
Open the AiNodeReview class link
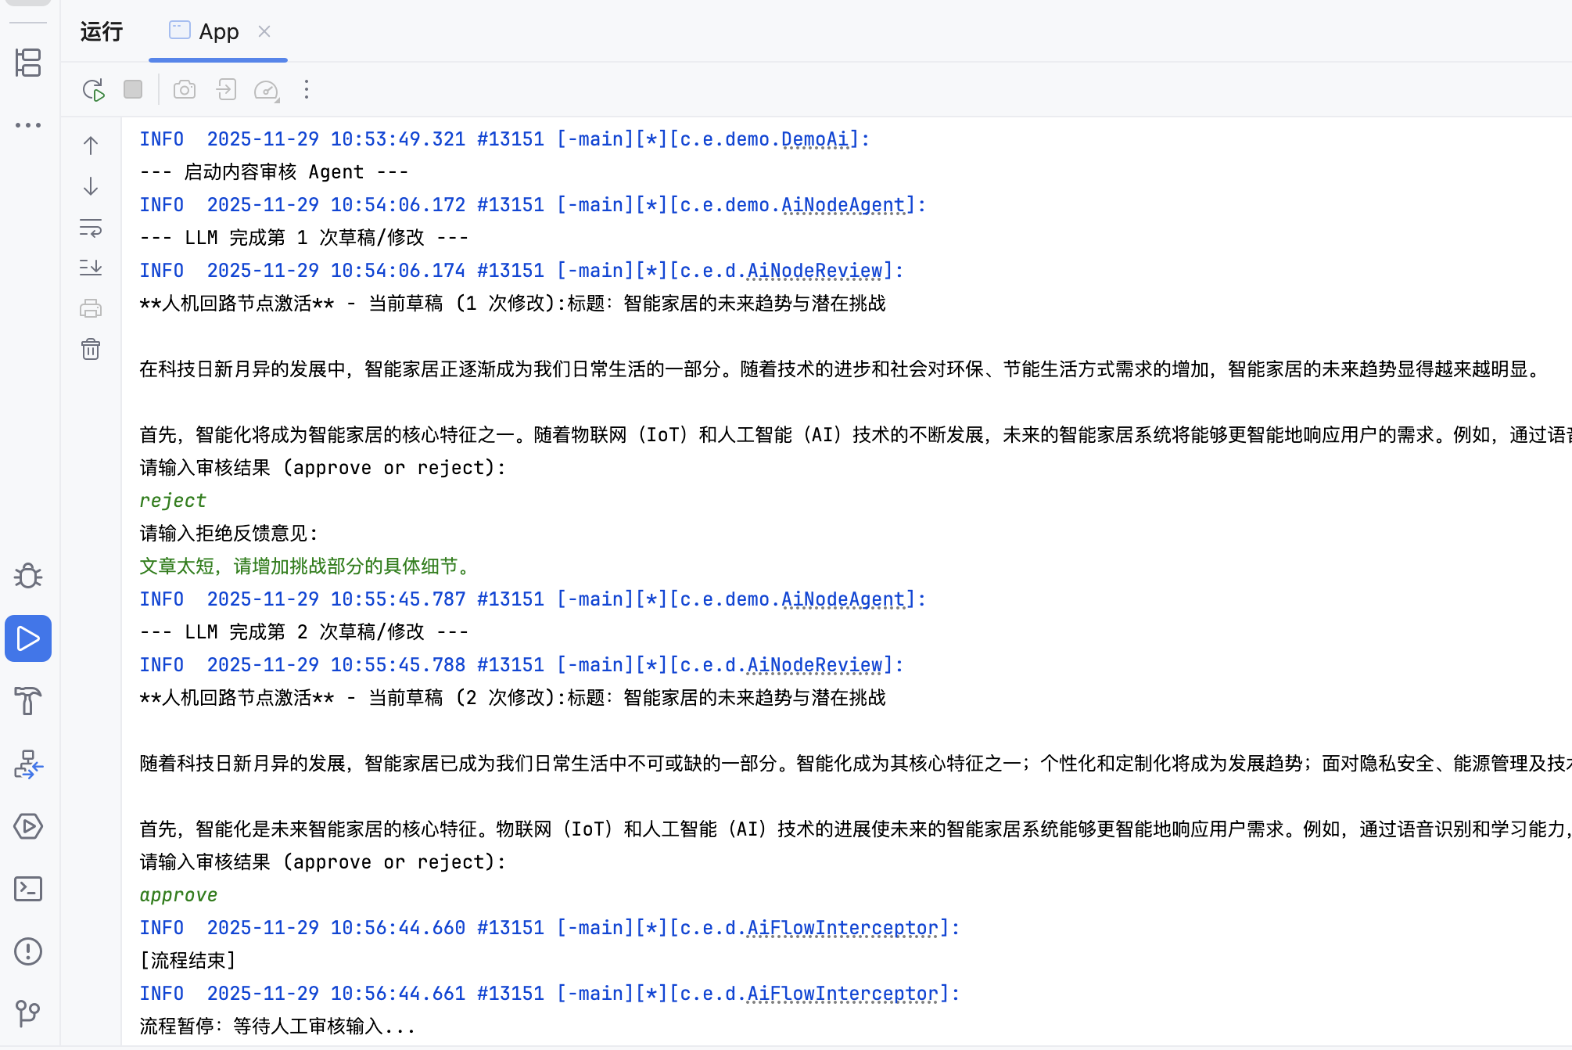tap(814, 271)
